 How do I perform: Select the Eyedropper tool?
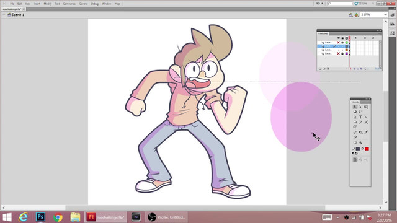[366, 132]
